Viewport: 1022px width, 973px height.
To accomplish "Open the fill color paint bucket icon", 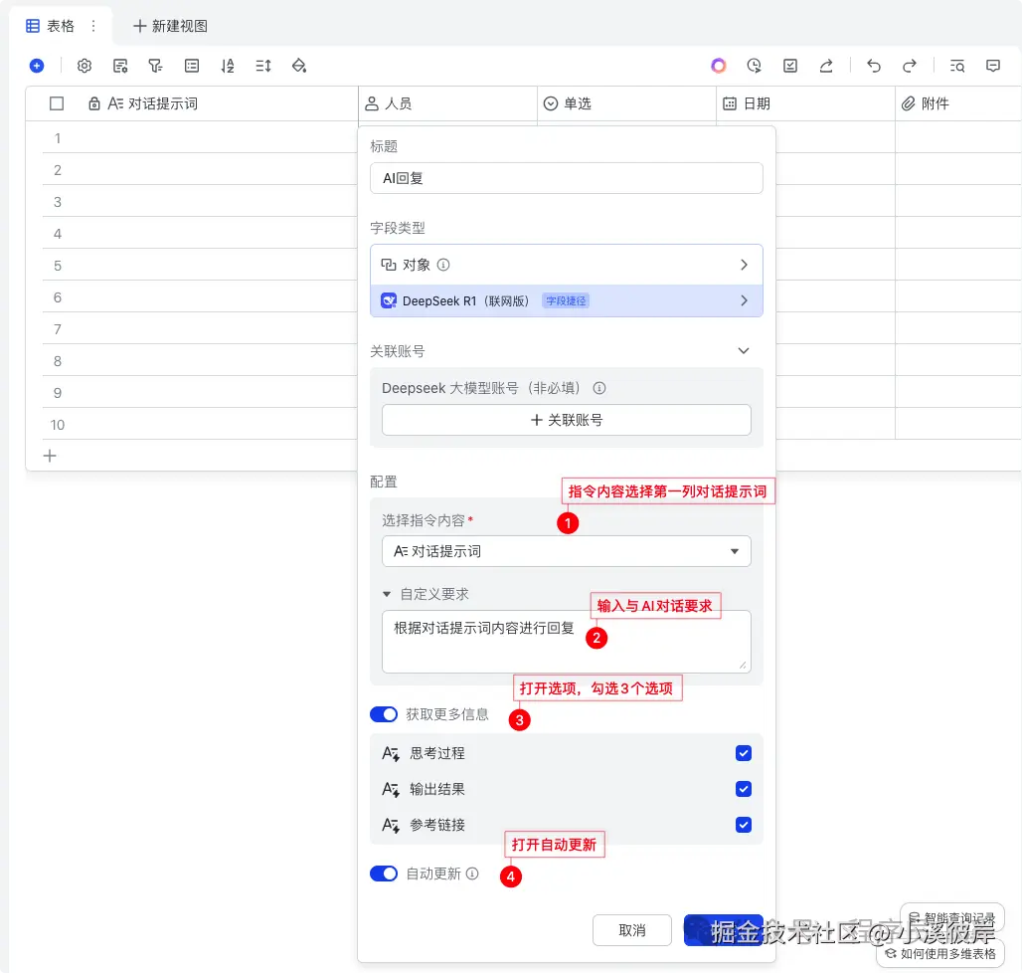I will coord(299,66).
